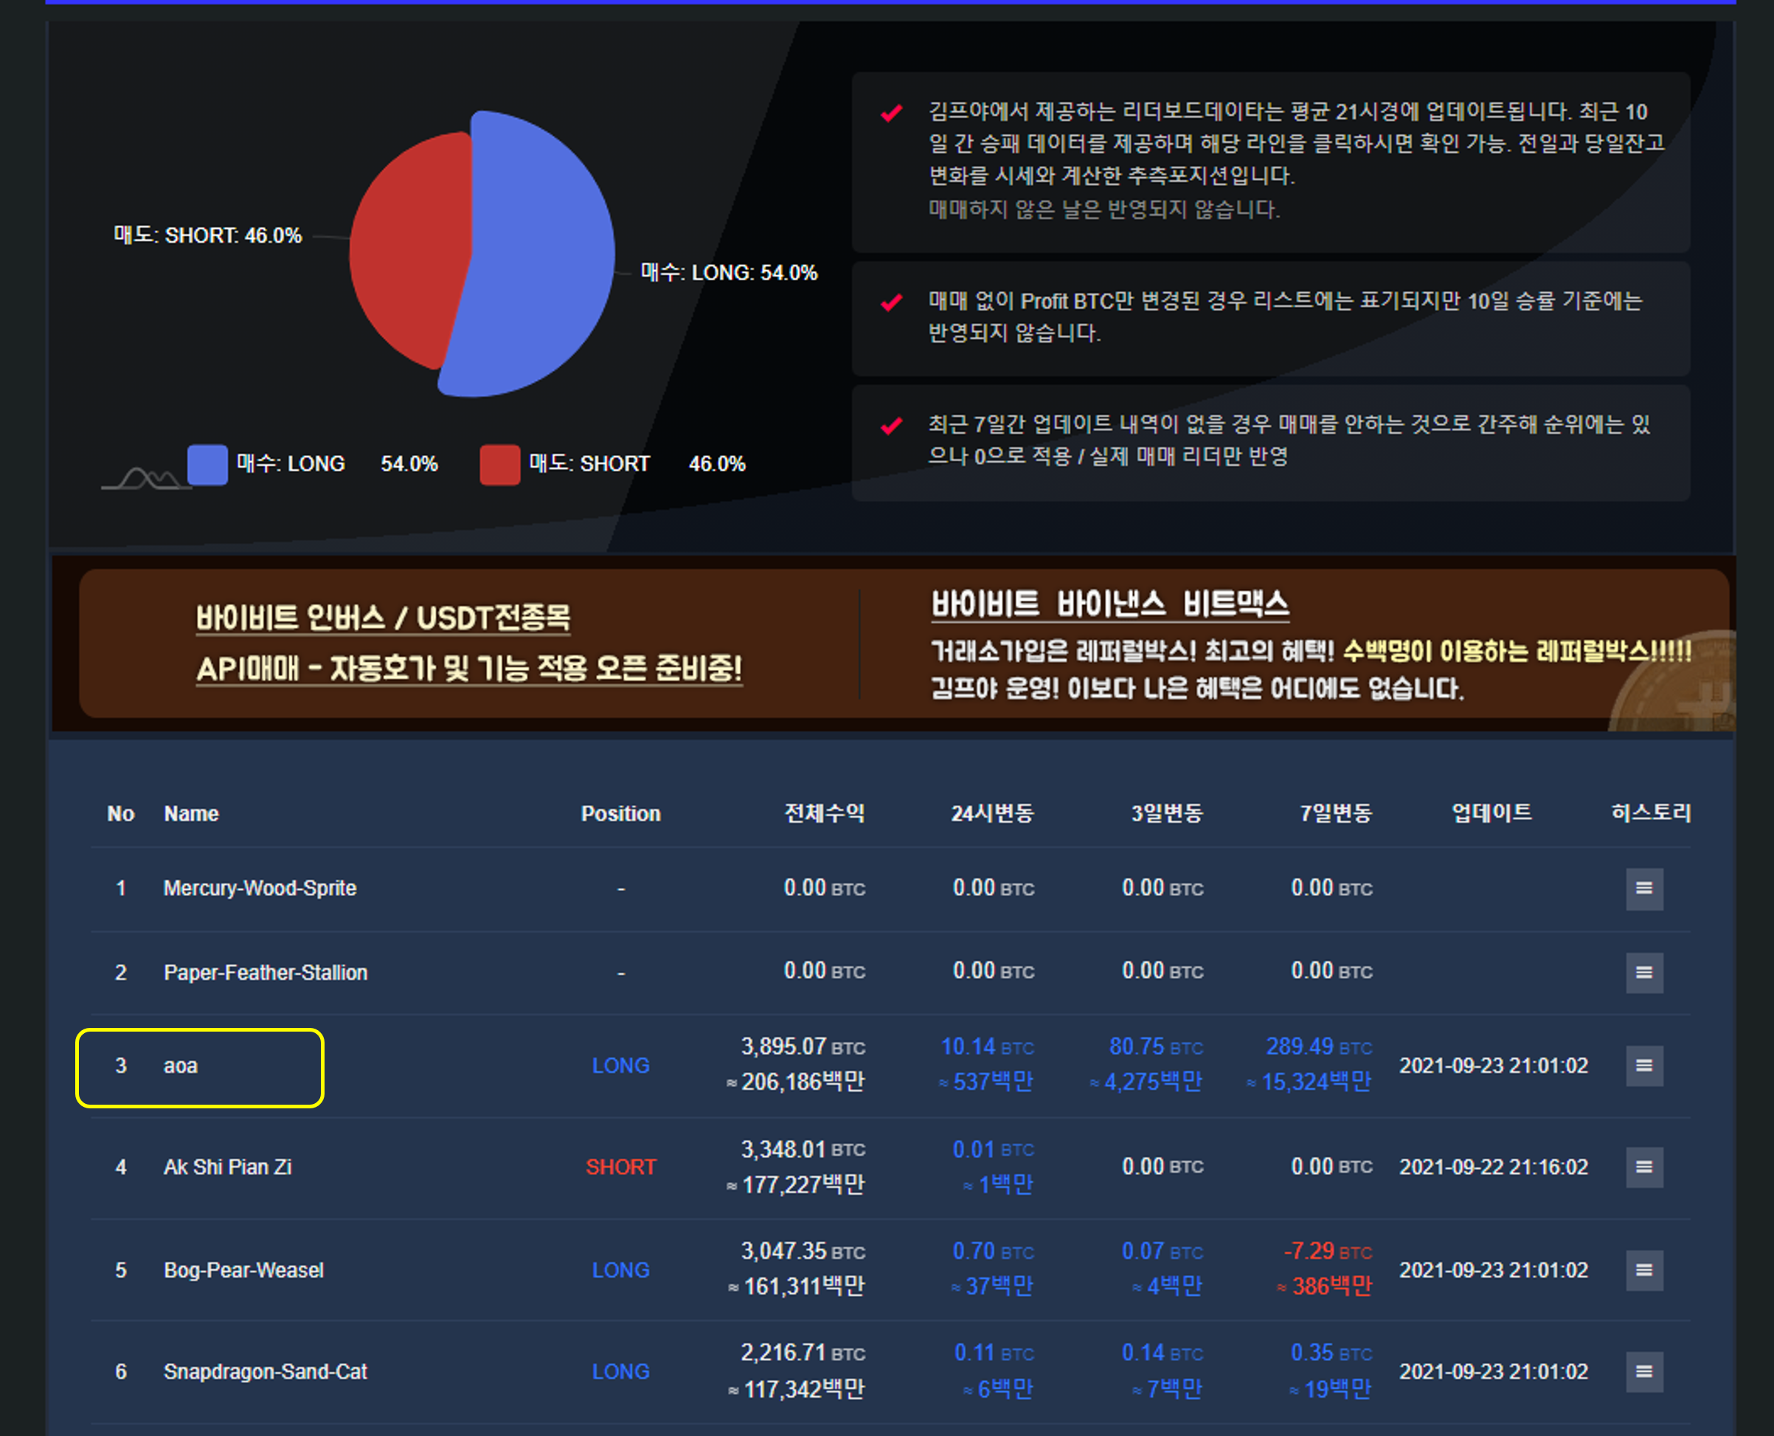Open history icon for Ak Shi Pian Zi
1774x1436 pixels.
[x=1643, y=1167]
